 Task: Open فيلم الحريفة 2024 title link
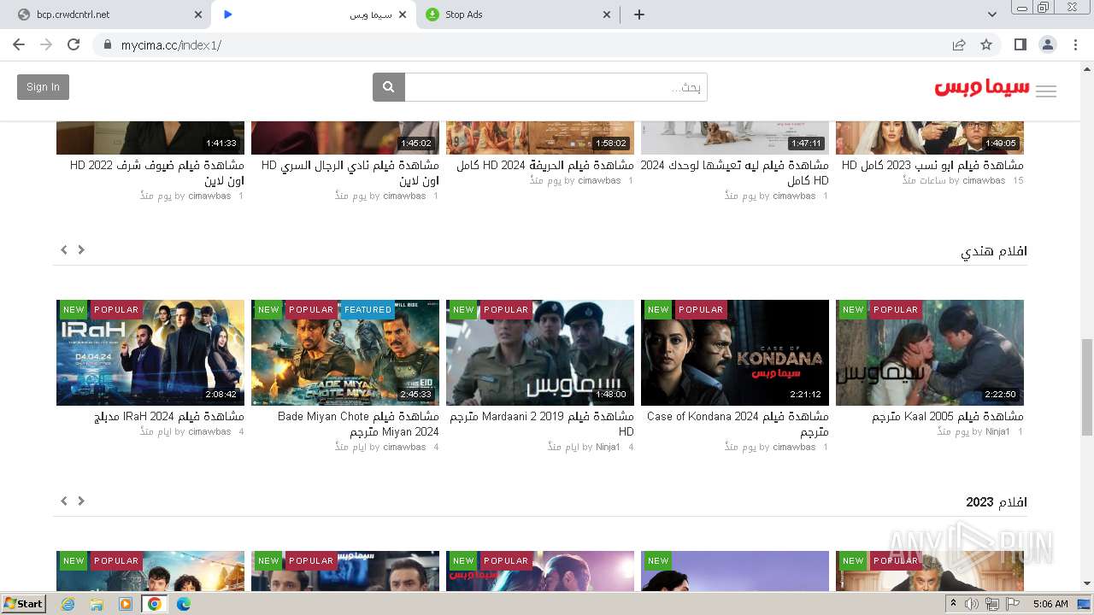pos(545,166)
